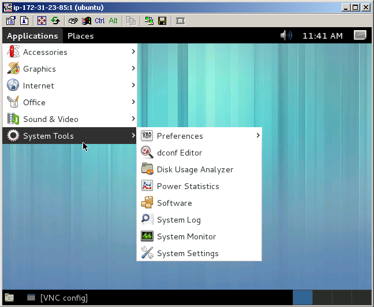Click the notification tray icon beside clock
Screen dimensions: 374x307
point(360,35)
